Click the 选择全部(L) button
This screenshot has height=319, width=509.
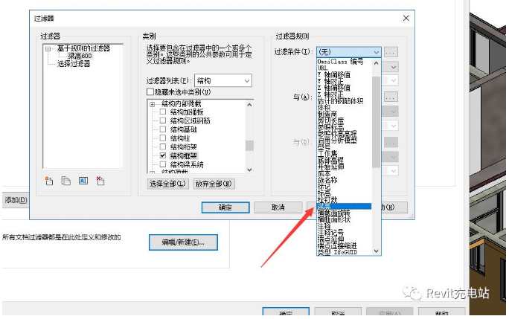[x=167, y=184]
